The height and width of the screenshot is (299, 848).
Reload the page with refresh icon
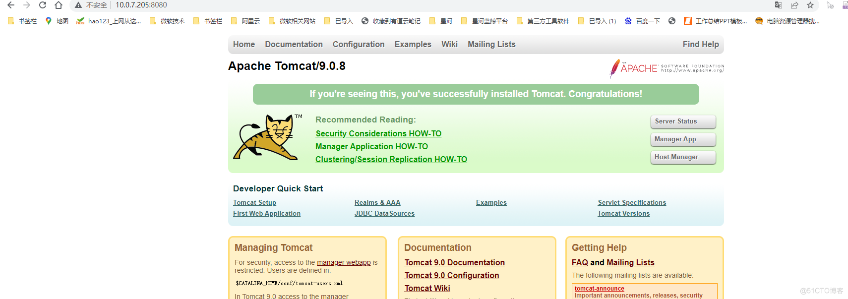click(x=43, y=5)
